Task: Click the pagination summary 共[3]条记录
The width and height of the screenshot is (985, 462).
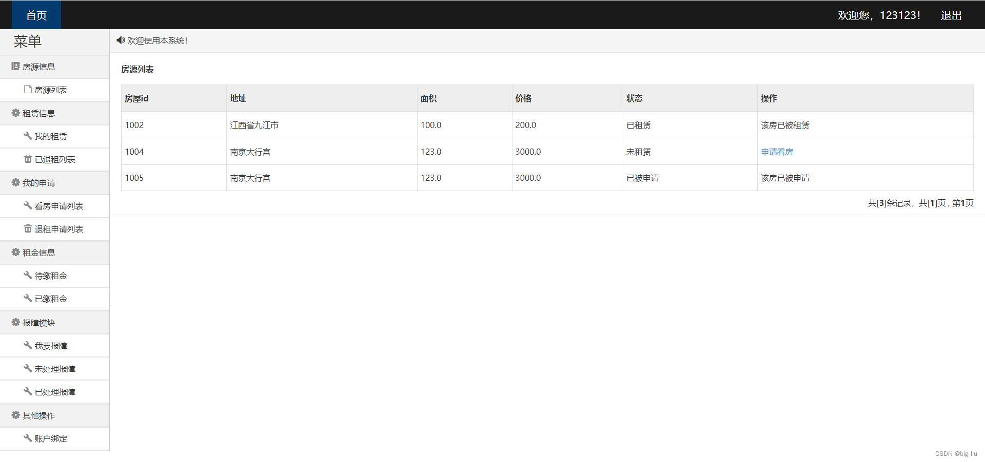Action: pyautogui.click(x=890, y=203)
